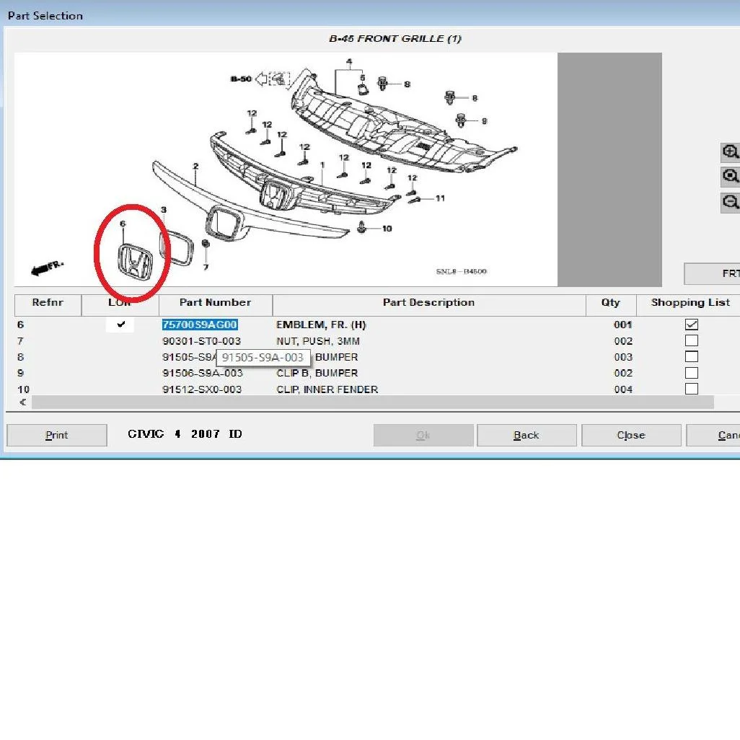Screen dimensions: 740x740
Task: Check shopping list box for part 91505-S9A-003
Action: pos(692,357)
